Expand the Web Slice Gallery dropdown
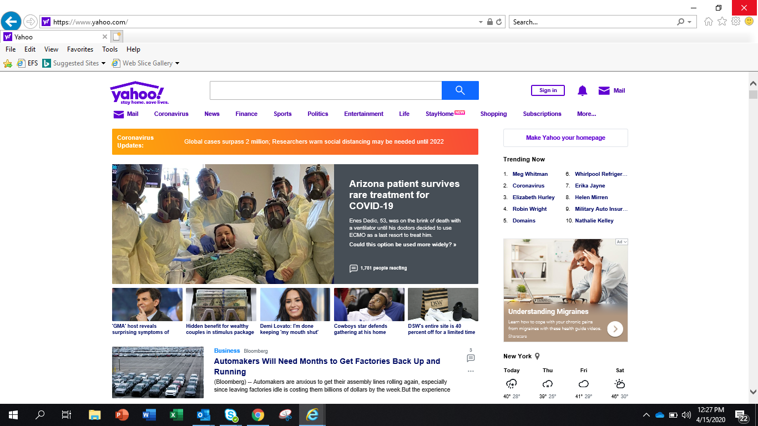 click(x=177, y=63)
